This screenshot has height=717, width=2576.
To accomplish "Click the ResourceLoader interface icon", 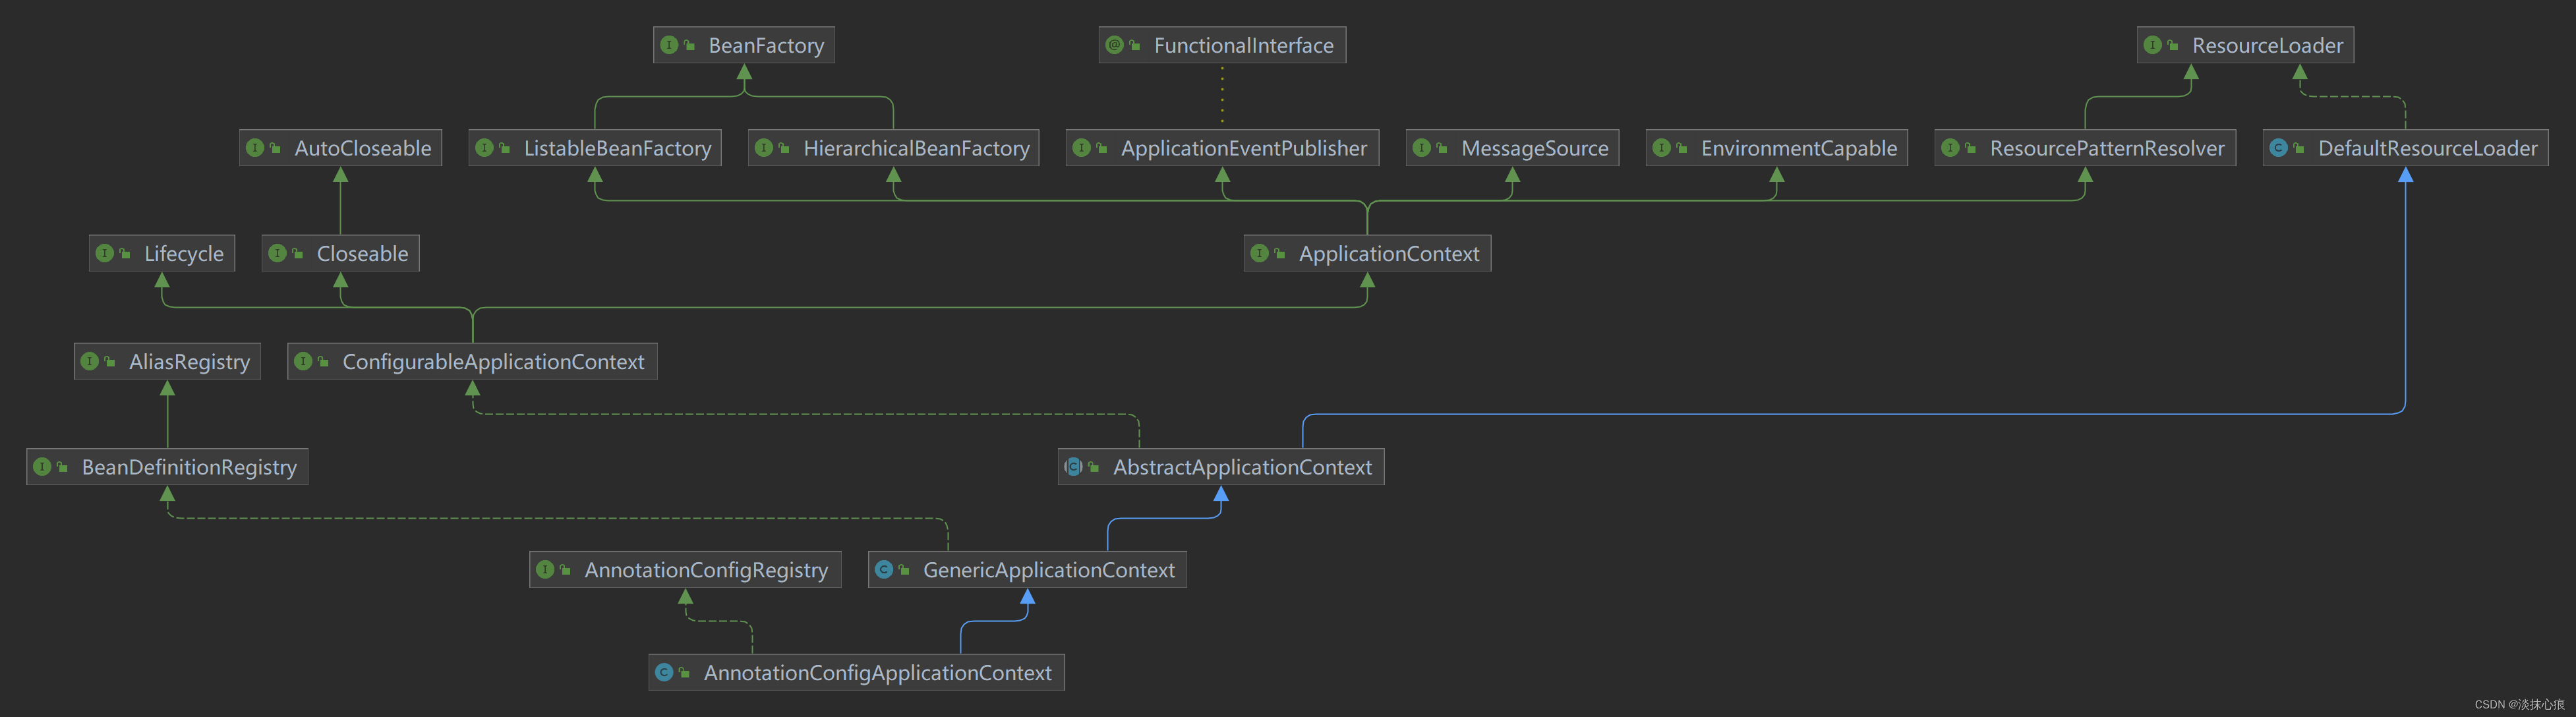I will pyautogui.click(x=2153, y=45).
